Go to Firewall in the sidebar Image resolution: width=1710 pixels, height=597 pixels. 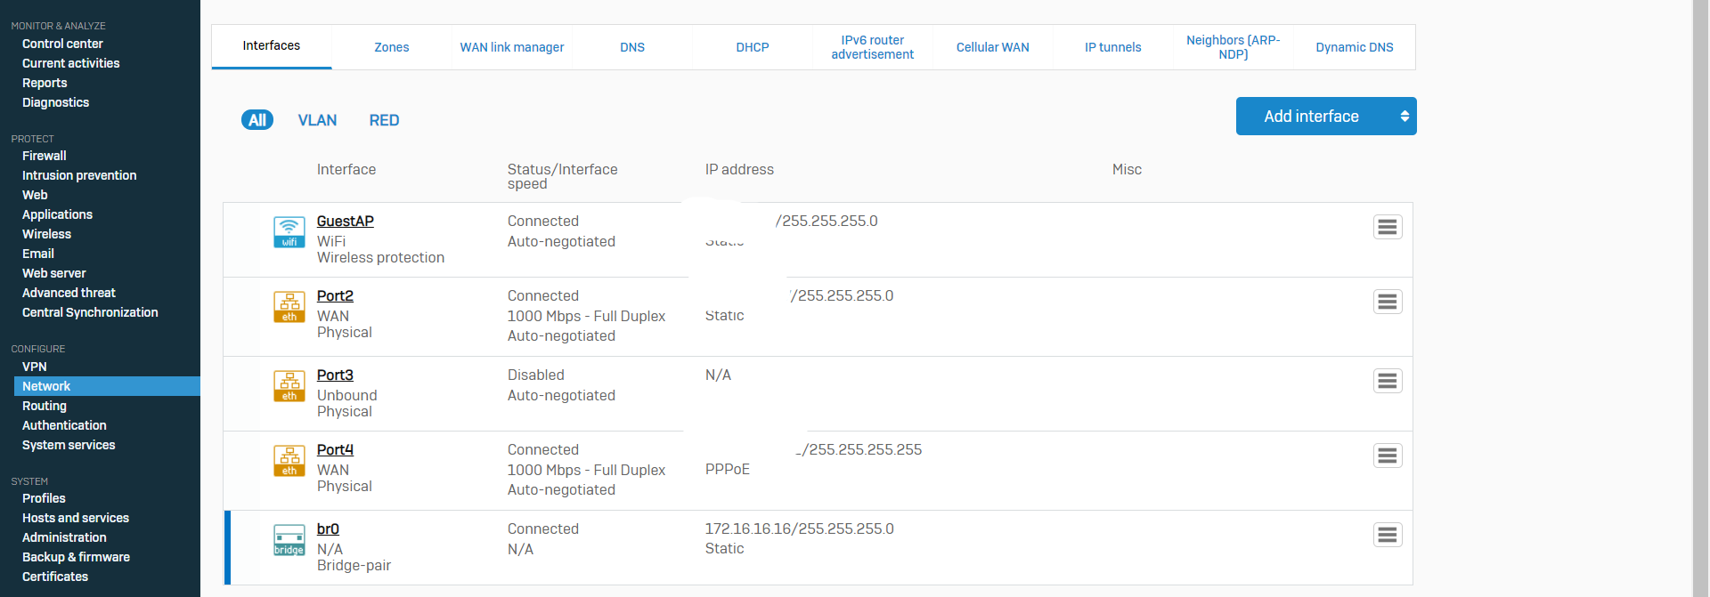click(x=45, y=156)
